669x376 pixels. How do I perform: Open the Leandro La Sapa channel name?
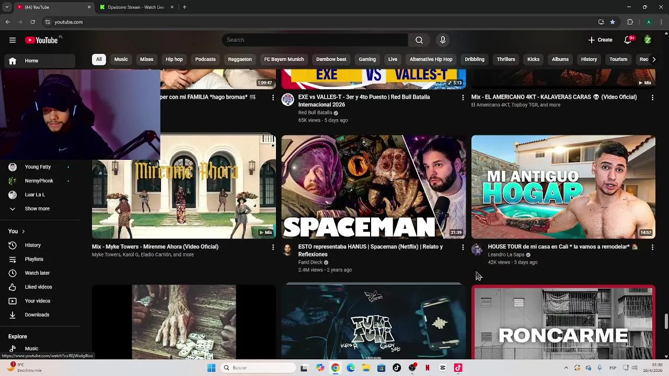click(x=506, y=255)
